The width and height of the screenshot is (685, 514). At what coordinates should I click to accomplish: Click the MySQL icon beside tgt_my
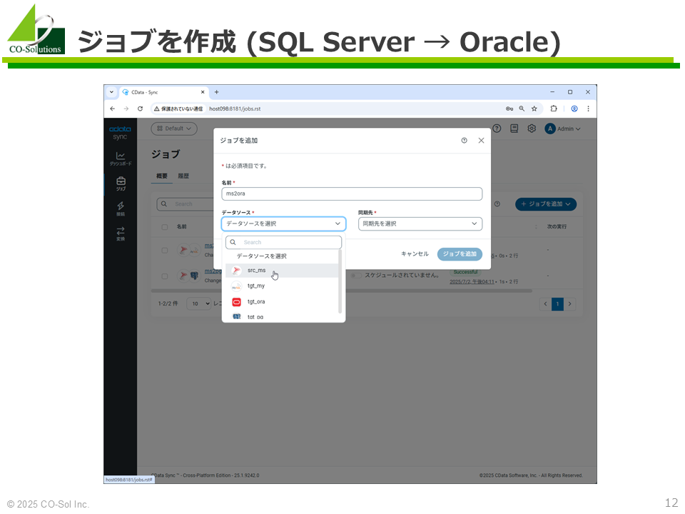(236, 286)
